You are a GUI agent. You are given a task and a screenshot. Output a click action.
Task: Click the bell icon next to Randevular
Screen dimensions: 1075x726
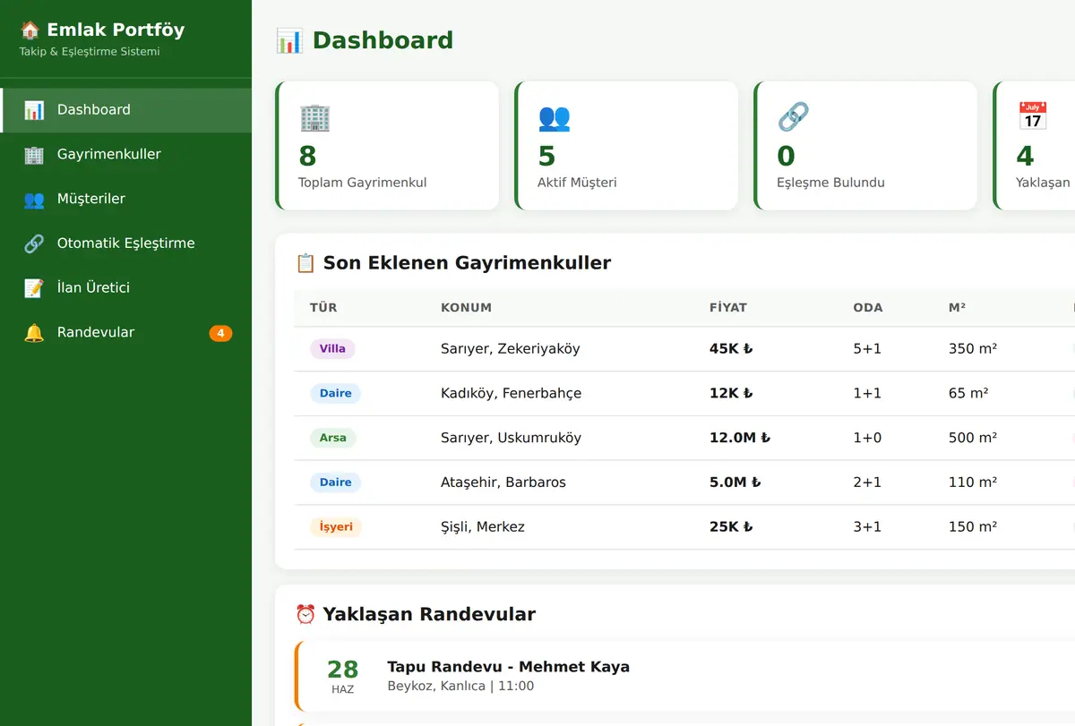[x=34, y=332]
